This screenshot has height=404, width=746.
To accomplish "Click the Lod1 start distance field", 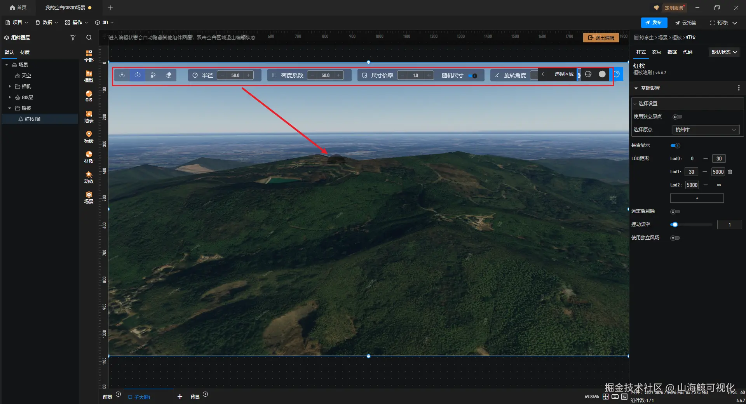I will tap(692, 172).
